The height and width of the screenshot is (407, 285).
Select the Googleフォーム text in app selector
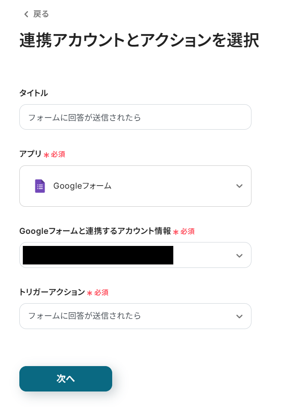82,186
